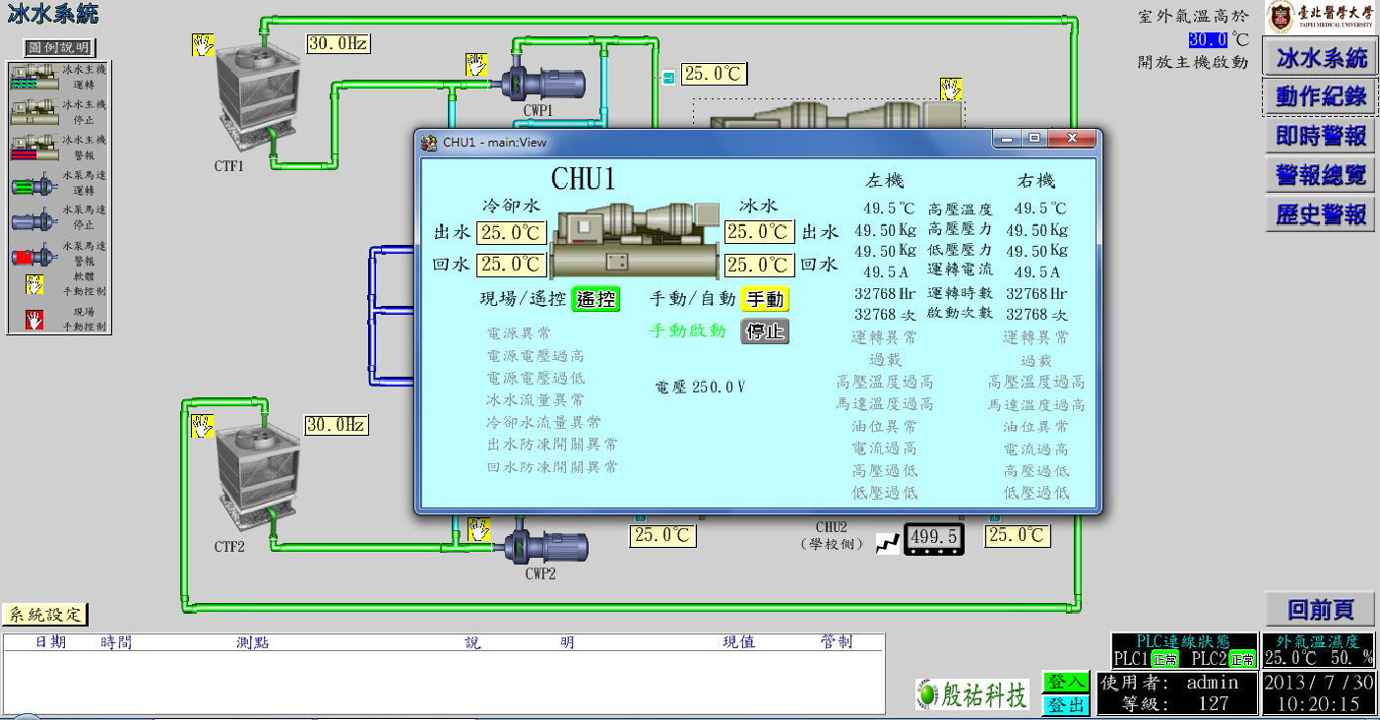Click the hand icon beside CWP2 pump
1380x720 pixels.
point(478,529)
